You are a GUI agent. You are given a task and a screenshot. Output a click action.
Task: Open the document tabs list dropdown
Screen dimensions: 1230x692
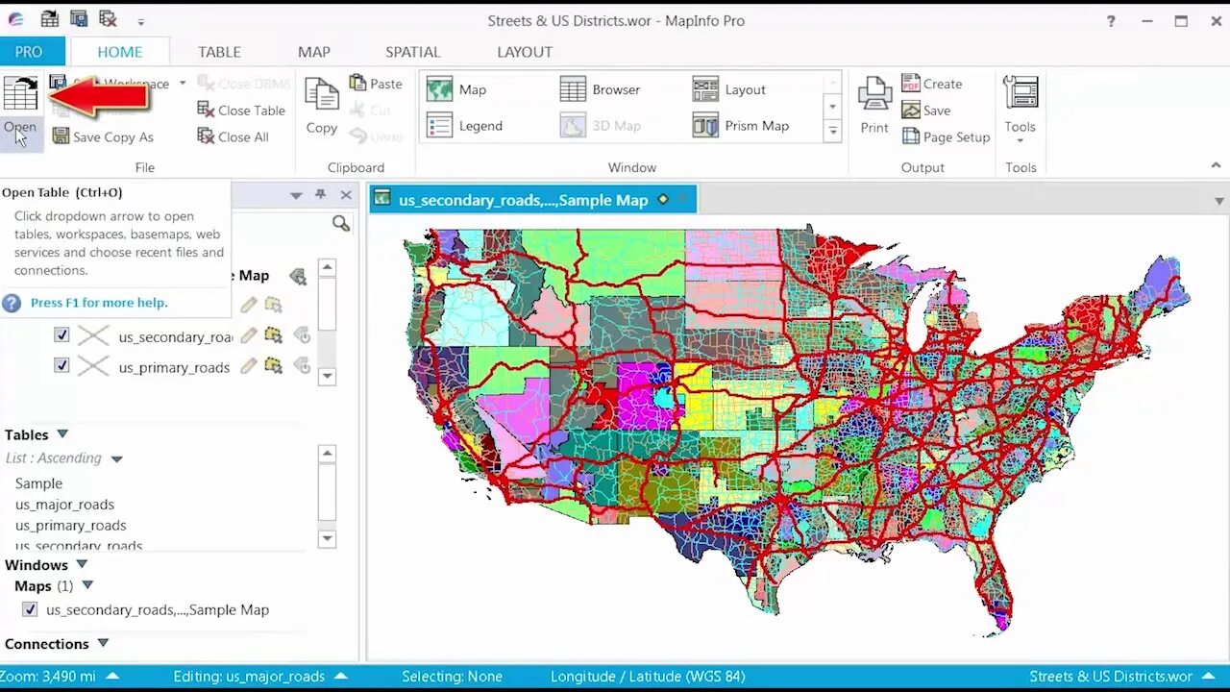tap(1219, 202)
